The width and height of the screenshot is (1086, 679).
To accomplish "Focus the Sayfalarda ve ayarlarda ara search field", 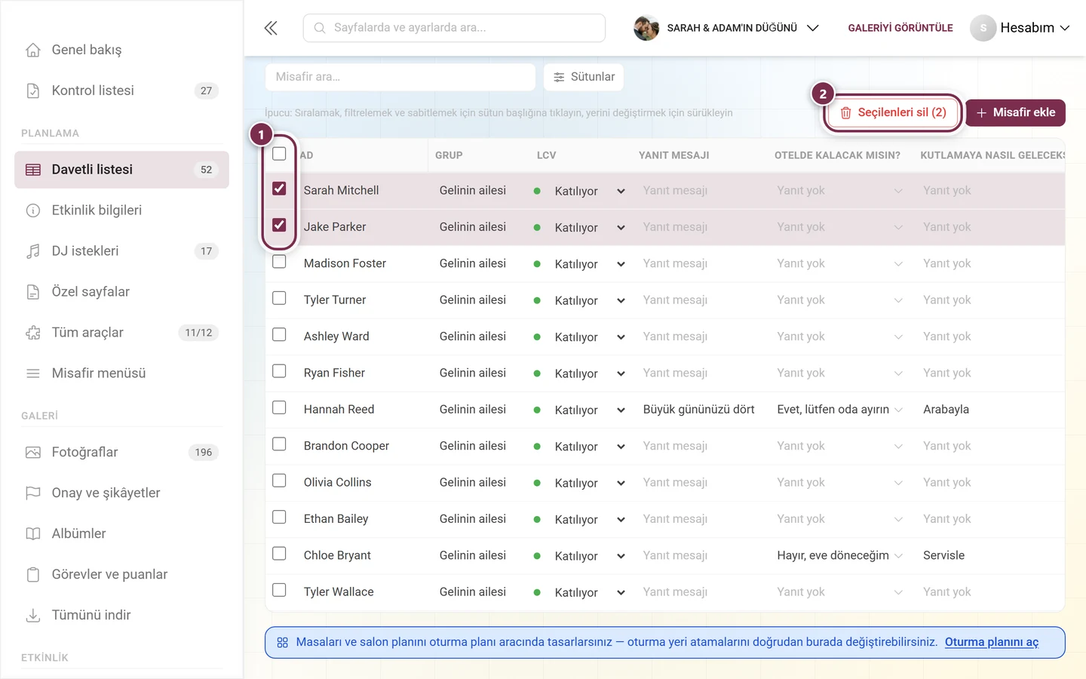I will (x=454, y=28).
